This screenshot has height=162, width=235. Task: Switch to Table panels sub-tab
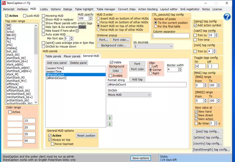[53, 56]
